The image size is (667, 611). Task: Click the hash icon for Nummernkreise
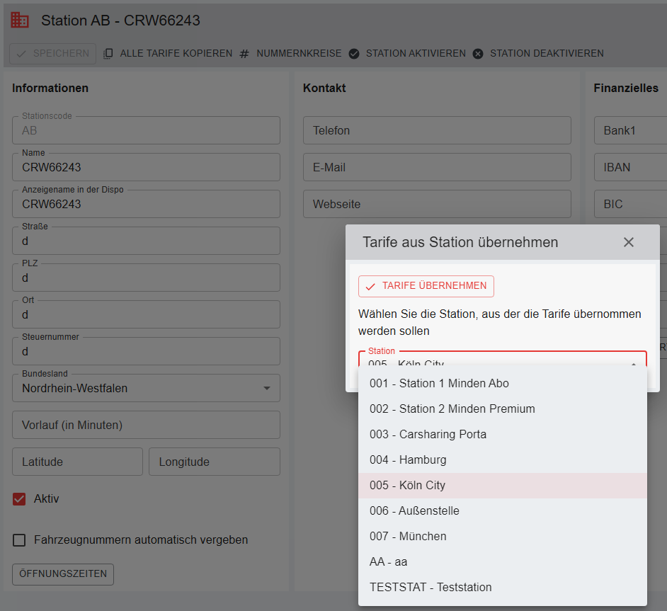click(244, 54)
